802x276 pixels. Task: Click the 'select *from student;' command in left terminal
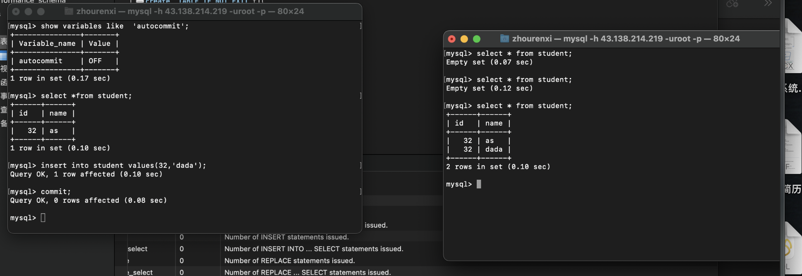(86, 96)
